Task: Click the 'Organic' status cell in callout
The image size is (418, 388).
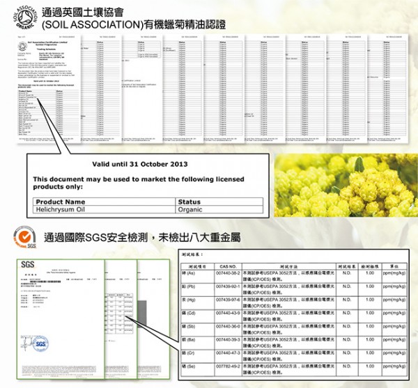Action: pyautogui.click(x=190, y=209)
